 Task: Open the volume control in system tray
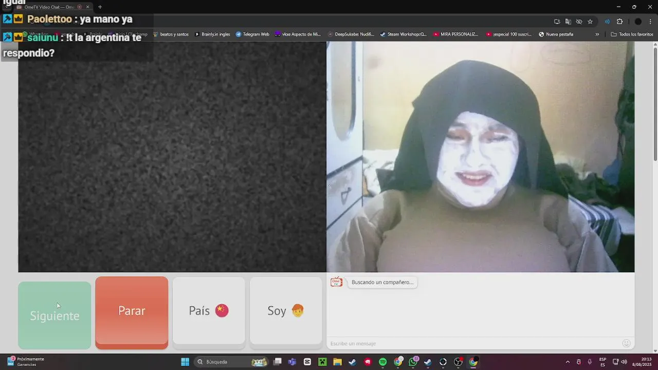click(x=624, y=362)
